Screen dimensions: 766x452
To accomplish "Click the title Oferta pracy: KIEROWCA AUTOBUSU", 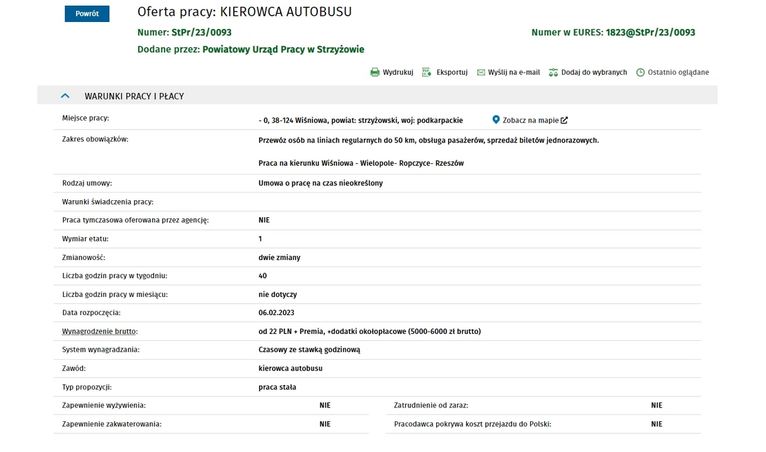I will click(x=244, y=12).
